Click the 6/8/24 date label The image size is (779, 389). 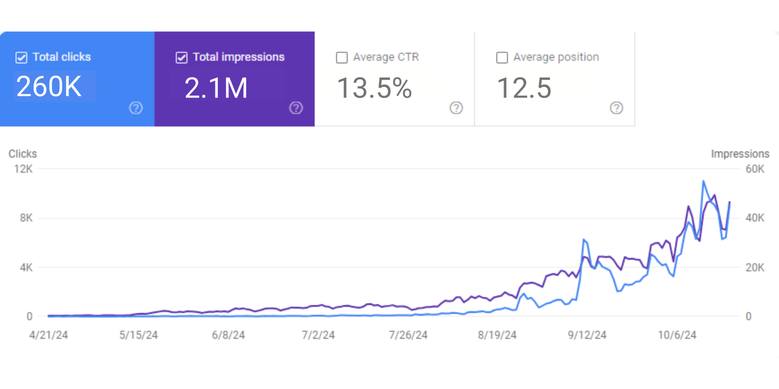click(x=228, y=335)
